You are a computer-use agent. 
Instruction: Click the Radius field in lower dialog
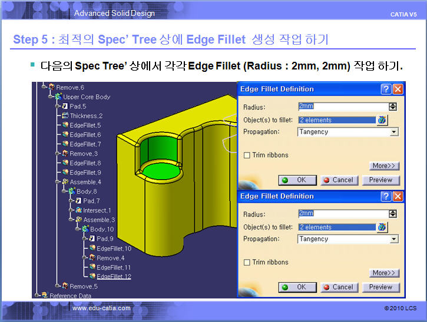pyautogui.click(x=343, y=214)
